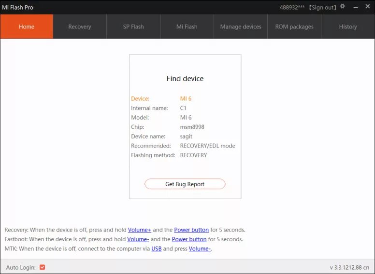Select the Flashing method value RECOVERY

pyautogui.click(x=193, y=155)
